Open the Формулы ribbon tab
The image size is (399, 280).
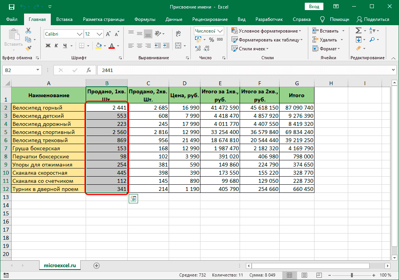coord(145,19)
